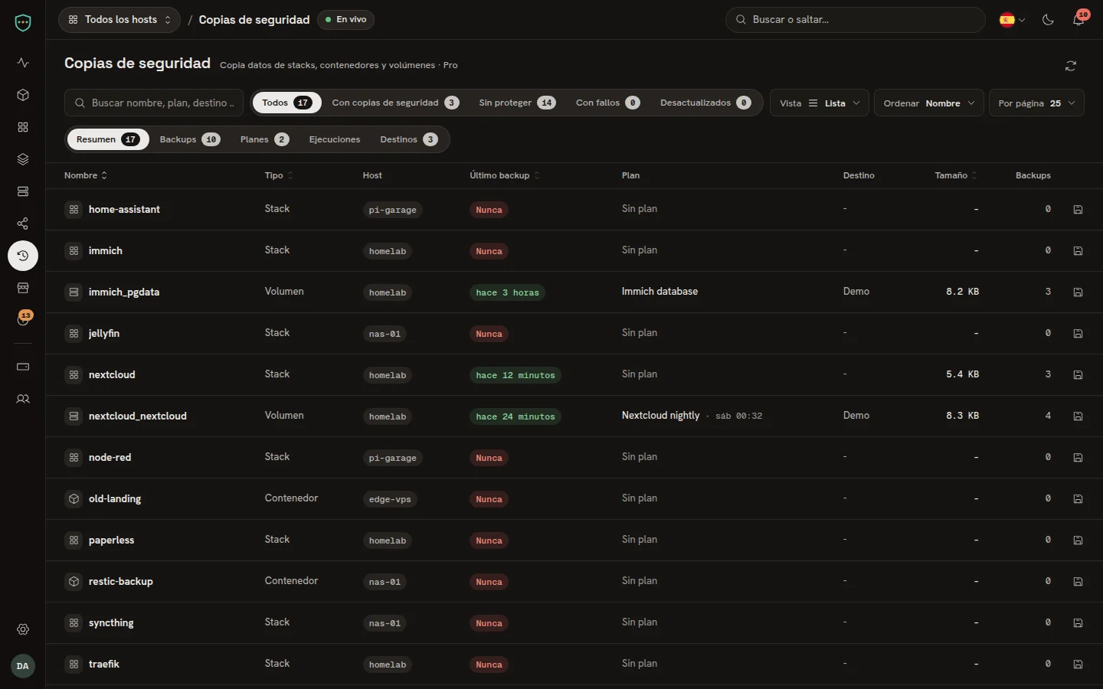Click the DA user avatar

pyautogui.click(x=23, y=666)
